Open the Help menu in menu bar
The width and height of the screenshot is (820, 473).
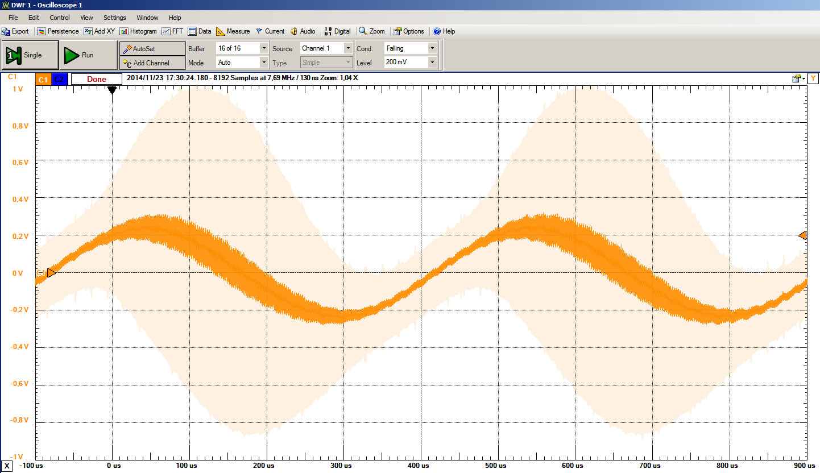point(175,18)
